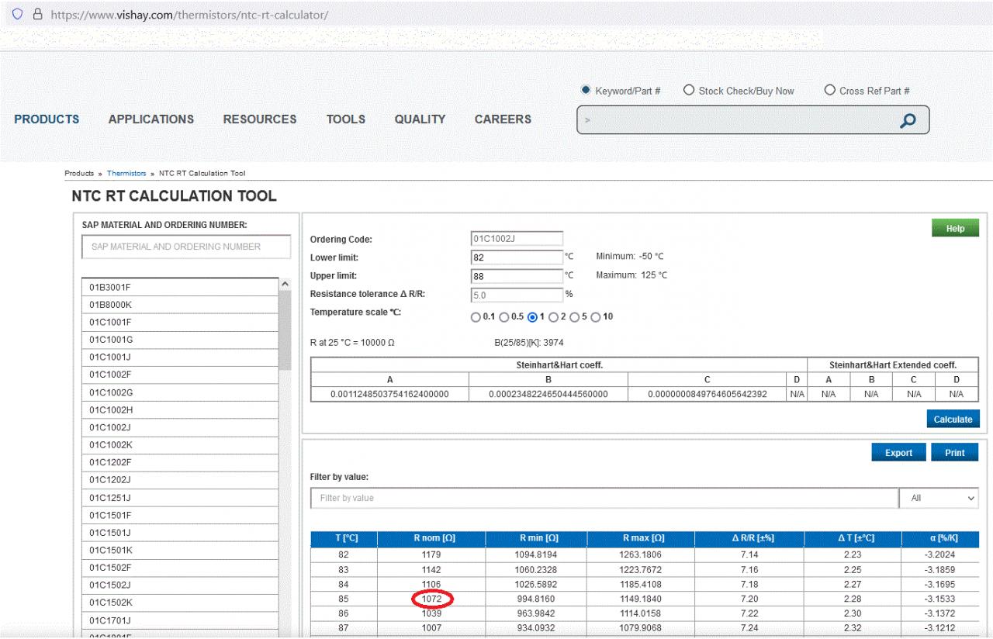Select part 01C1501K from list
The height and width of the screenshot is (639, 993).
tap(180, 551)
